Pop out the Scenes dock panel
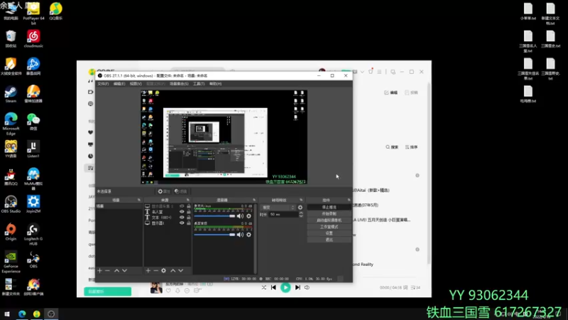The width and height of the screenshot is (568, 320). click(x=138, y=200)
